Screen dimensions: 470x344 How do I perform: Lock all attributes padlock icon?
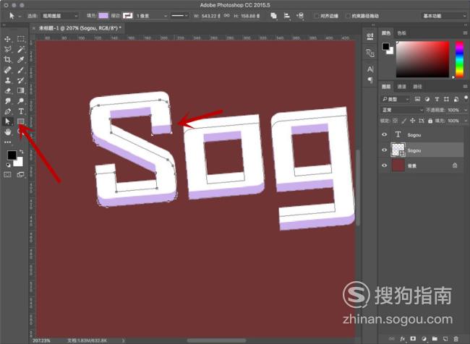430,121
